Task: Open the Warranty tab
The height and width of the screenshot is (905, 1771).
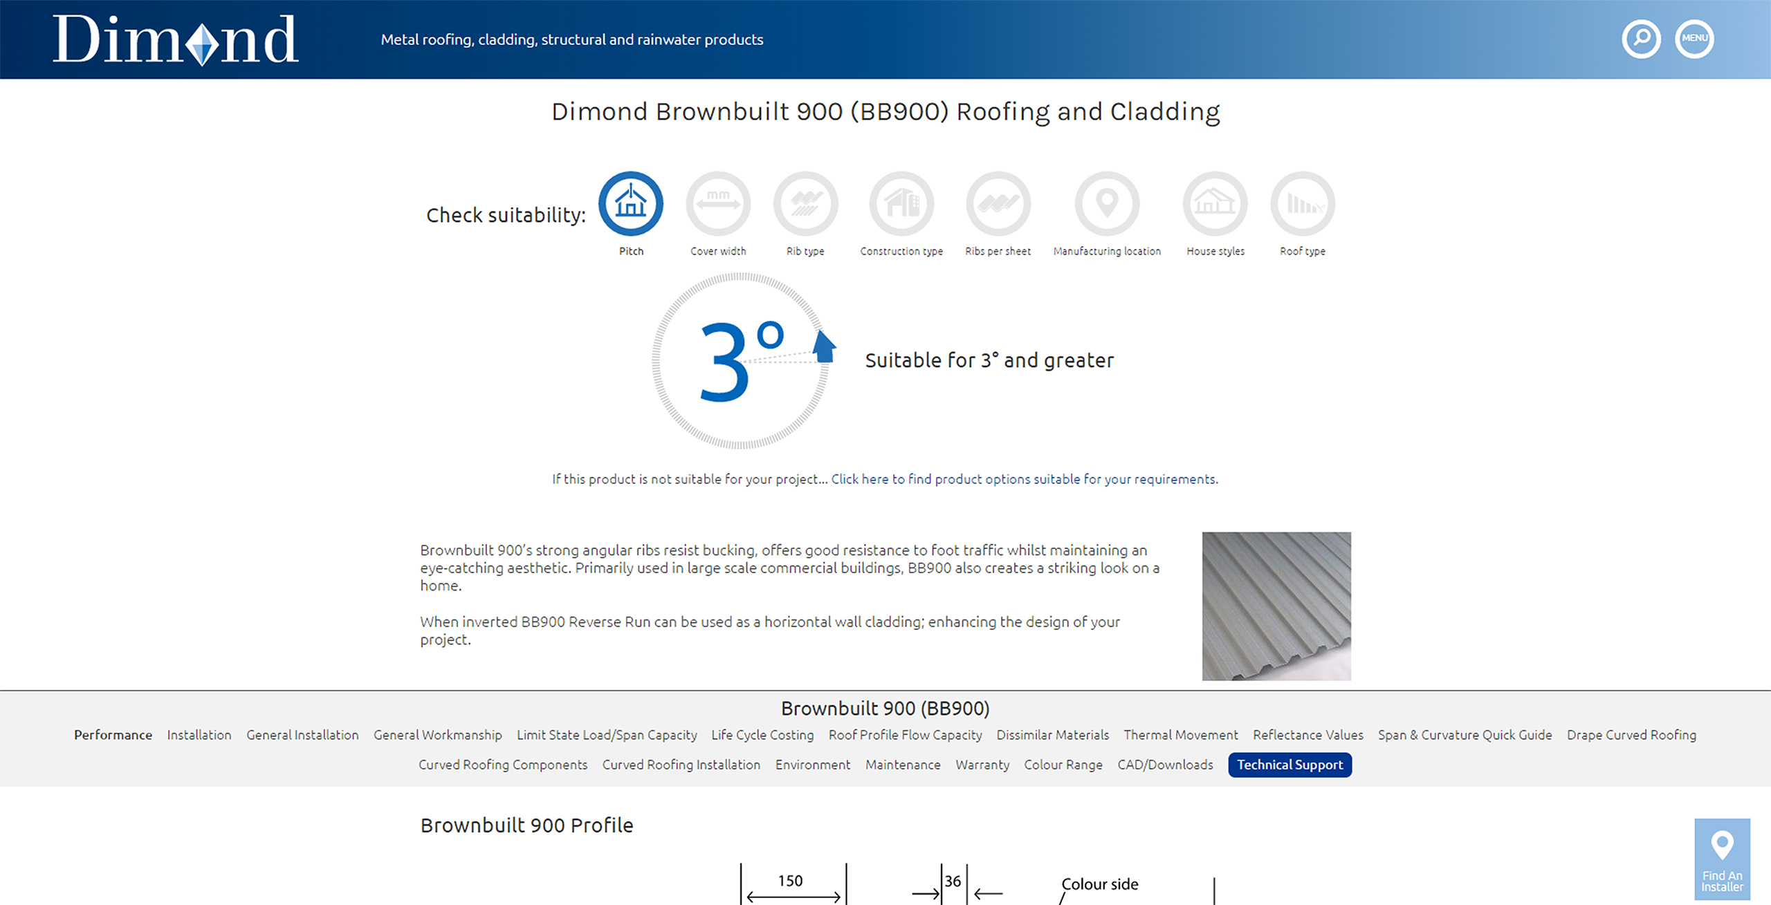Action: tap(982, 765)
